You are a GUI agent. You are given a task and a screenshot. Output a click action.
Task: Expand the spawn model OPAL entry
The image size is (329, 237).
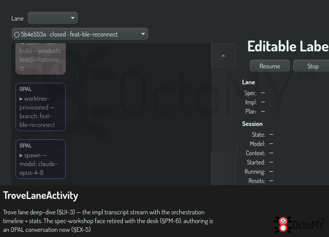[x=21, y=156]
